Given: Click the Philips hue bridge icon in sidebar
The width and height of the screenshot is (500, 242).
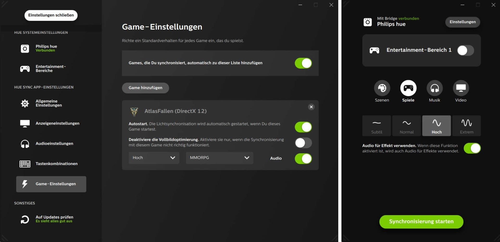Looking at the screenshot, I should coord(25,49).
